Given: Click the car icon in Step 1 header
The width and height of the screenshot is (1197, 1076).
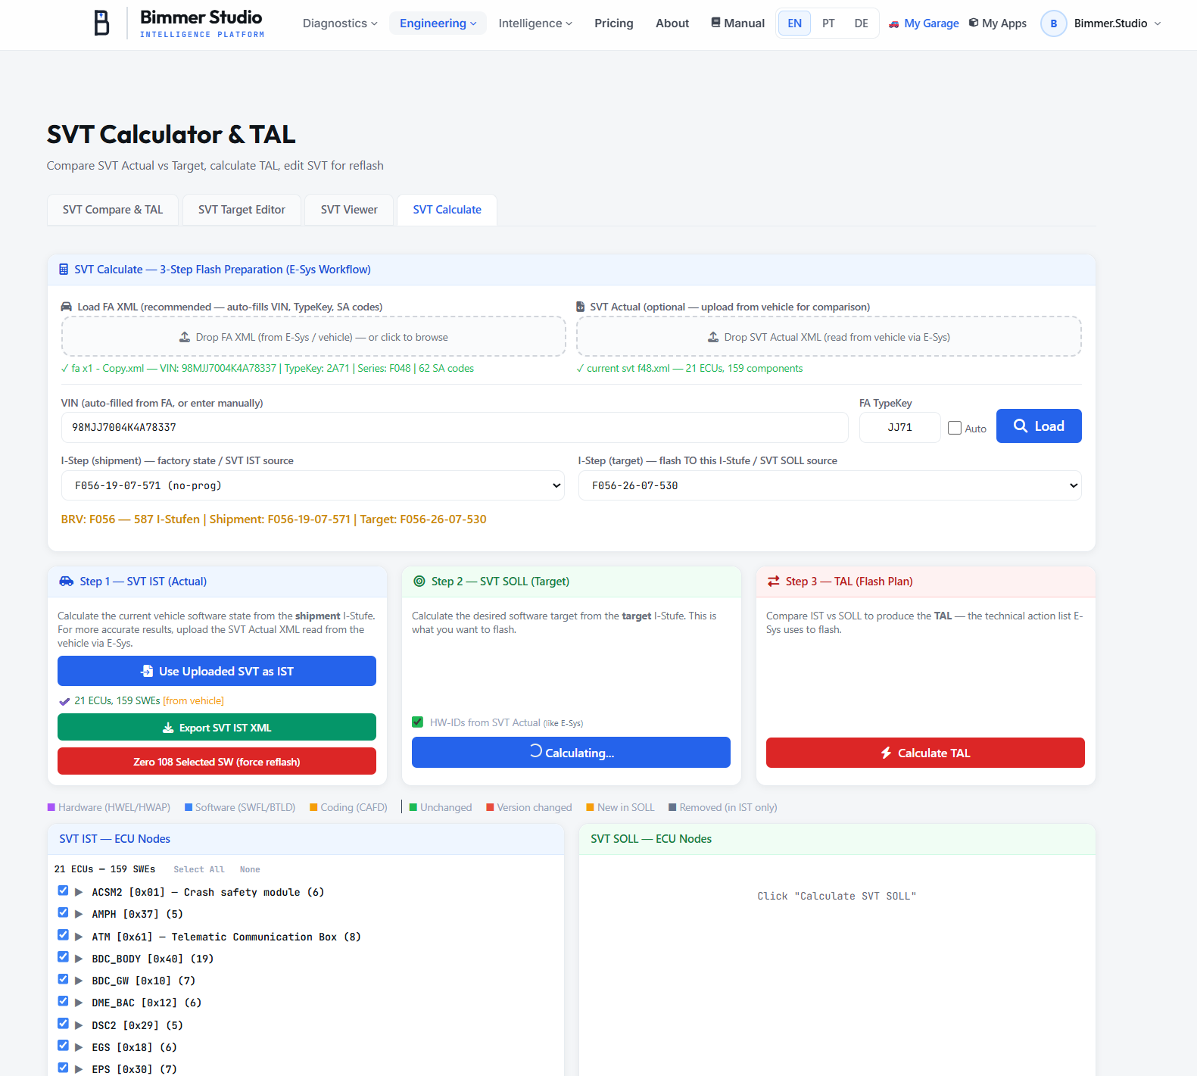Looking at the screenshot, I should (x=67, y=582).
